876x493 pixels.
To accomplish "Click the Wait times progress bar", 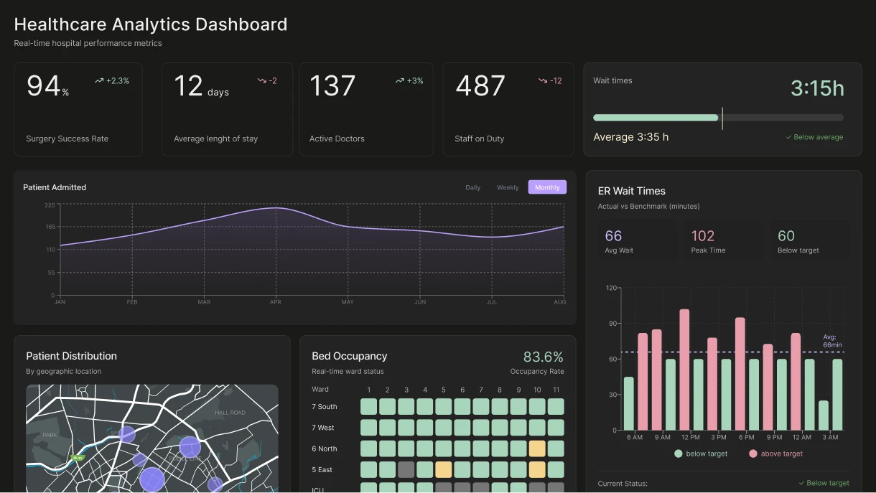I will point(718,118).
